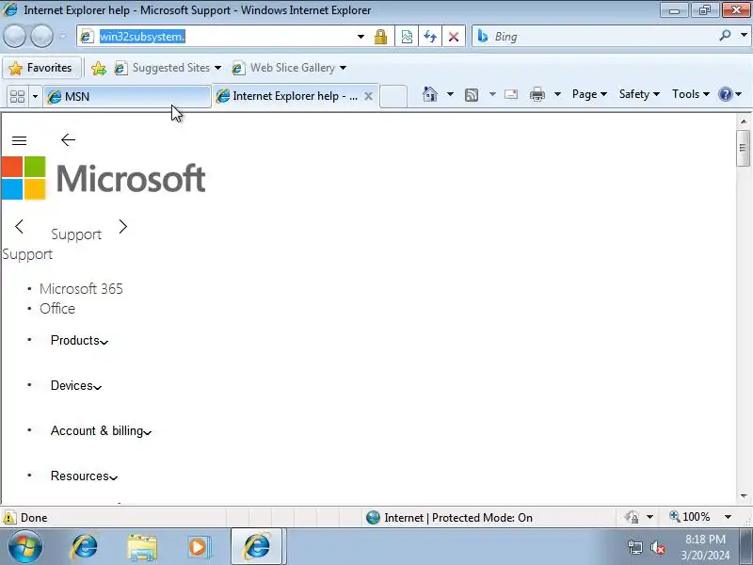Open recent pages dropdown arrow
This screenshot has width=753, height=565.
[62, 37]
